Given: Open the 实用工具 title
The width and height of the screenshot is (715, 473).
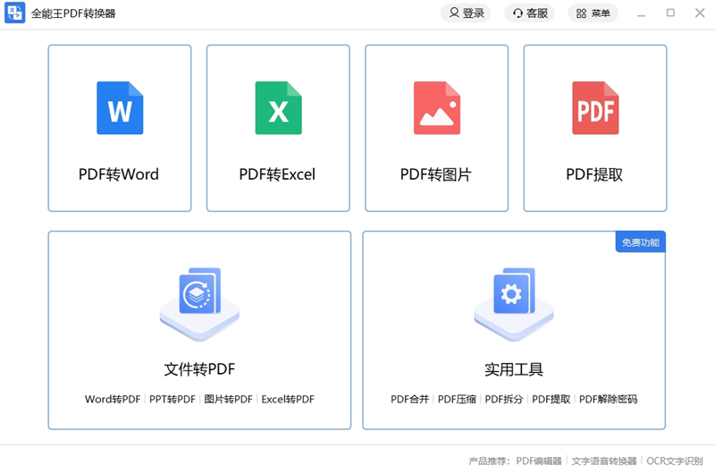Looking at the screenshot, I should pos(514,369).
